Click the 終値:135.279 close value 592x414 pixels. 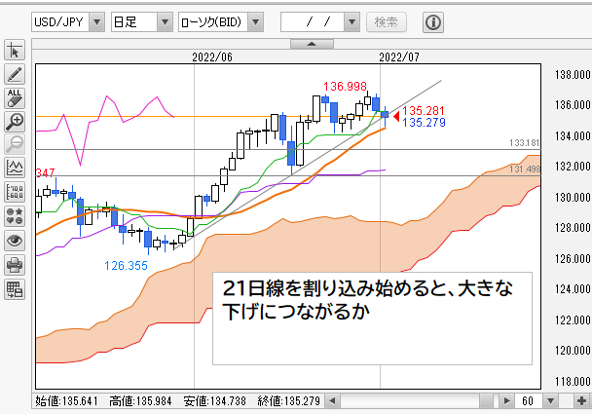point(289,400)
